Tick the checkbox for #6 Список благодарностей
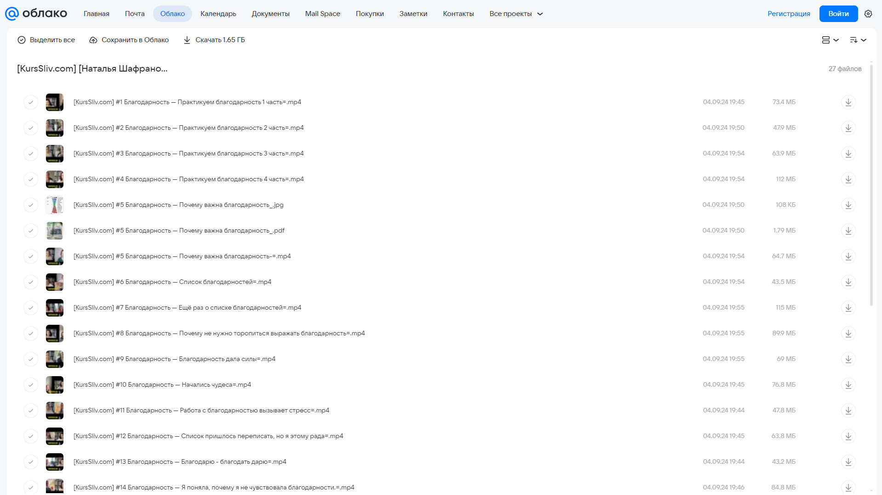 tap(31, 282)
